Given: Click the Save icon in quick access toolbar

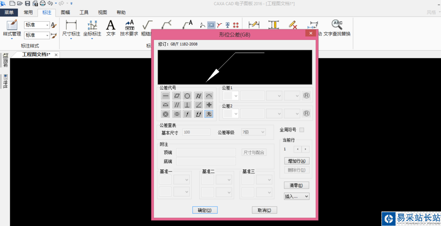Looking at the screenshot, I should pos(27,4).
